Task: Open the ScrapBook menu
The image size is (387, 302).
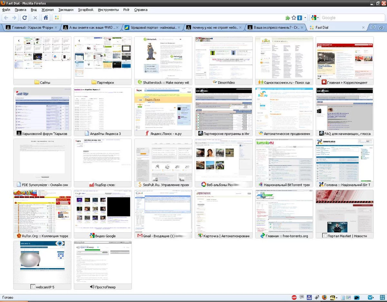Action: pyautogui.click(x=86, y=10)
